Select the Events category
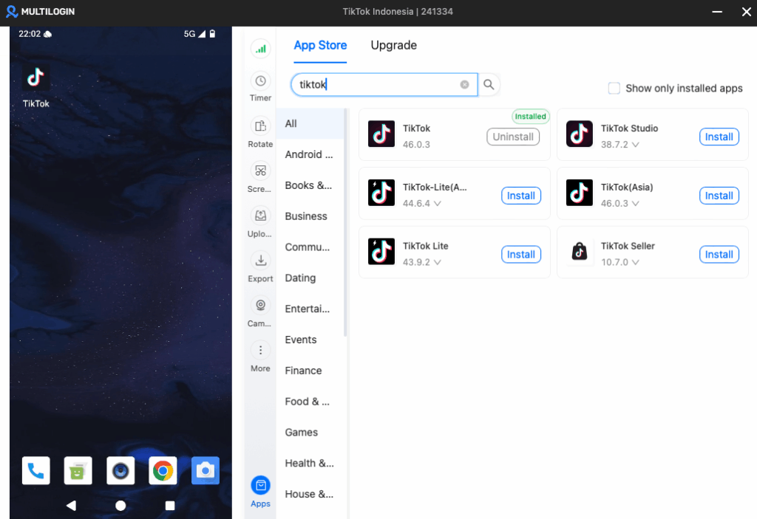This screenshot has width=757, height=519. point(310,340)
